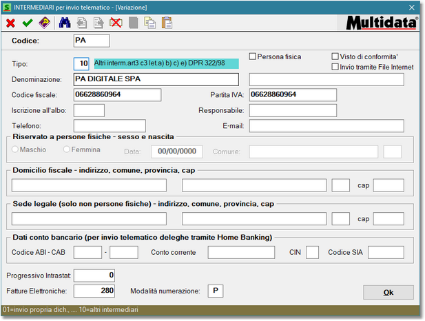The image size is (425, 321).
Task: Go to next record page icon
Action: (x=99, y=23)
